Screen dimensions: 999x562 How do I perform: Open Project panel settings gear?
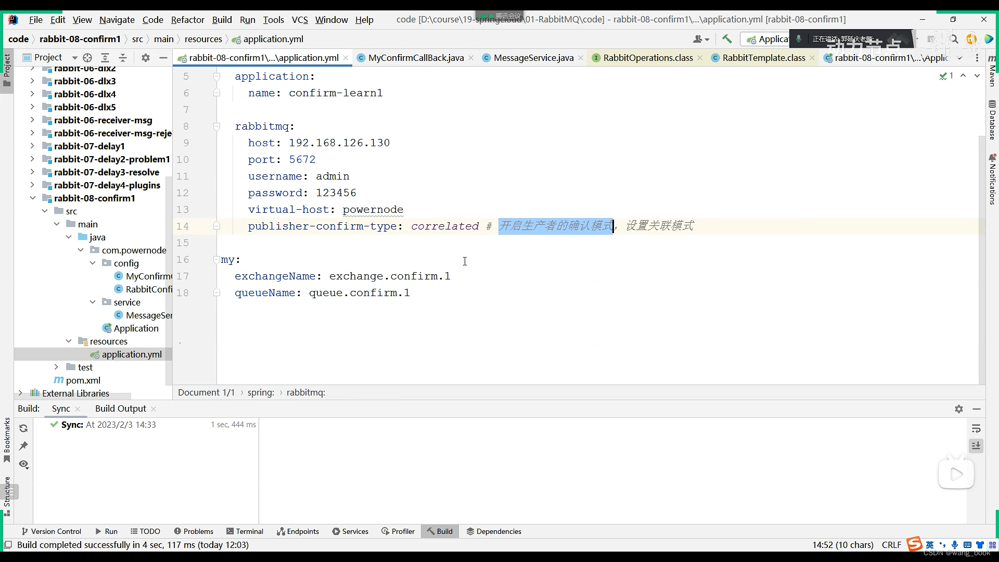tap(146, 58)
